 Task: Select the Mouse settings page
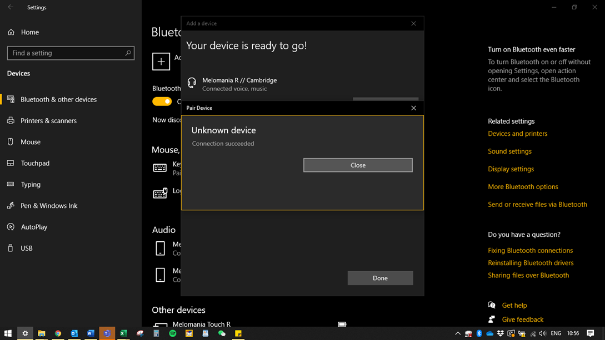pos(31,142)
